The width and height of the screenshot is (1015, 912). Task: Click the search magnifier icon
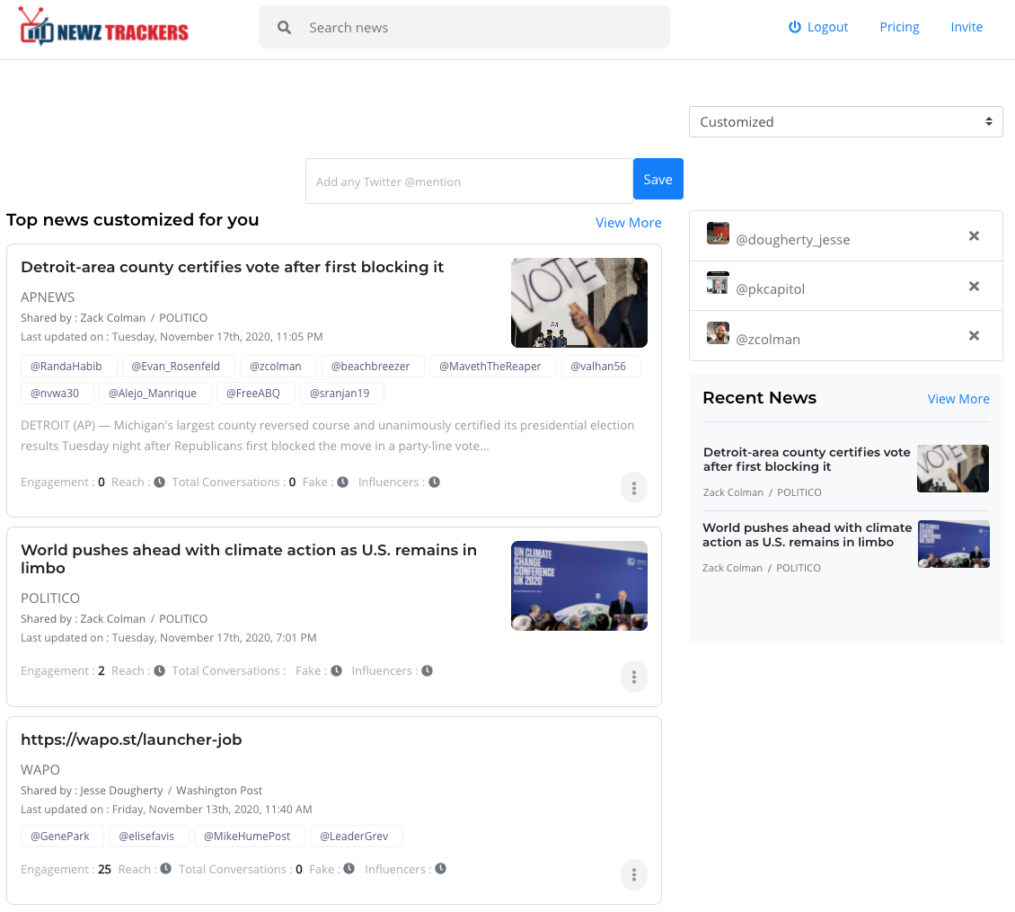(x=284, y=27)
